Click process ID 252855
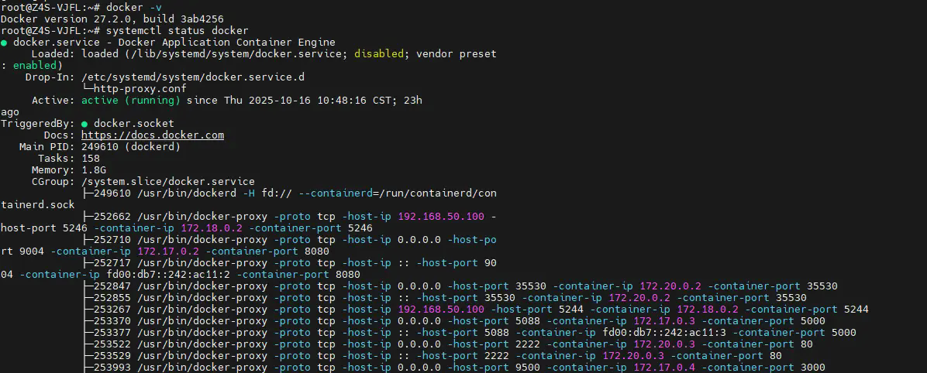This screenshot has width=927, height=373. (x=112, y=297)
